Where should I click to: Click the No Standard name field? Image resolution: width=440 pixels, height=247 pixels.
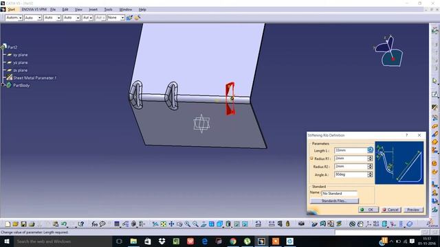339,193
